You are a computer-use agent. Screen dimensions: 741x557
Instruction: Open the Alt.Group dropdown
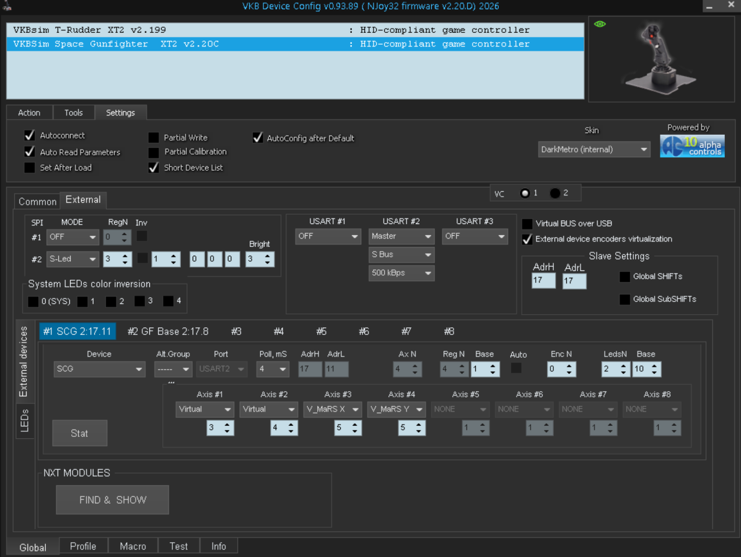173,369
